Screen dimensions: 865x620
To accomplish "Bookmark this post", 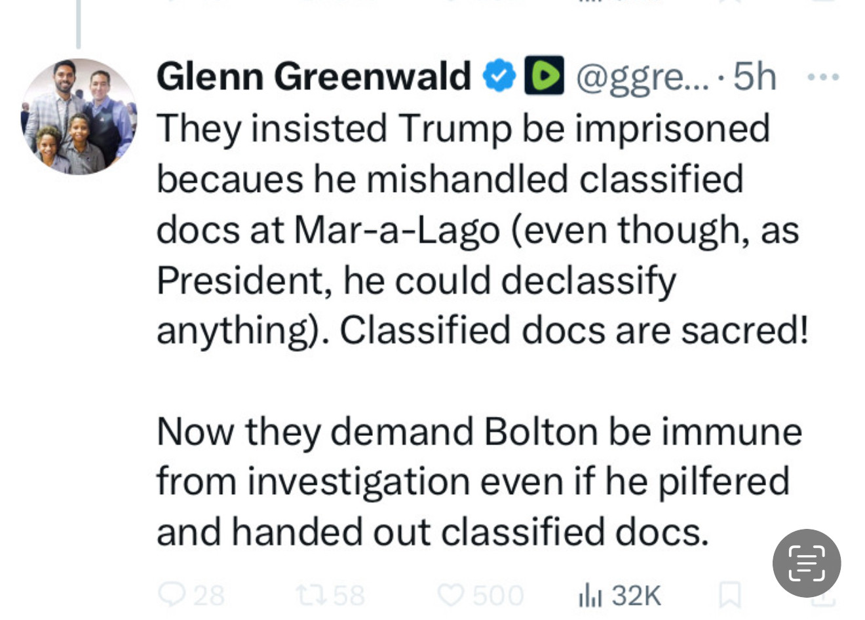I will tap(729, 595).
